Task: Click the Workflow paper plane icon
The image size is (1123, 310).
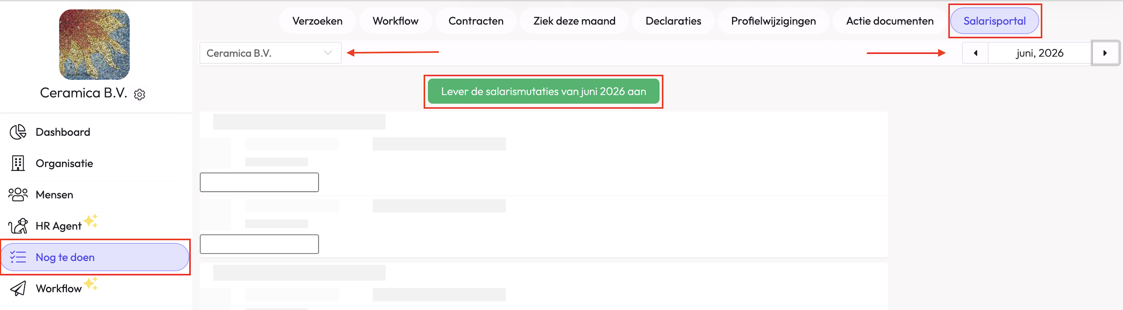Action: [18, 288]
